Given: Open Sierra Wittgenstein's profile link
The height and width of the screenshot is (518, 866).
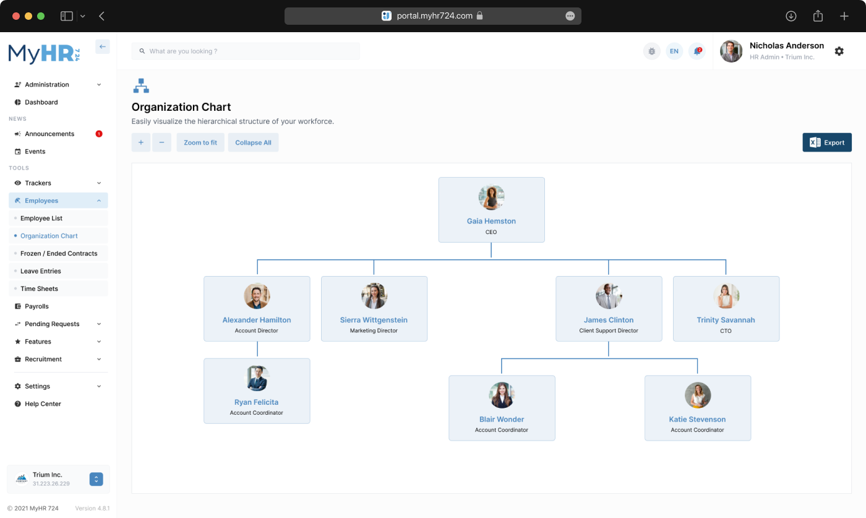Looking at the screenshot, I should click(374, 320).
